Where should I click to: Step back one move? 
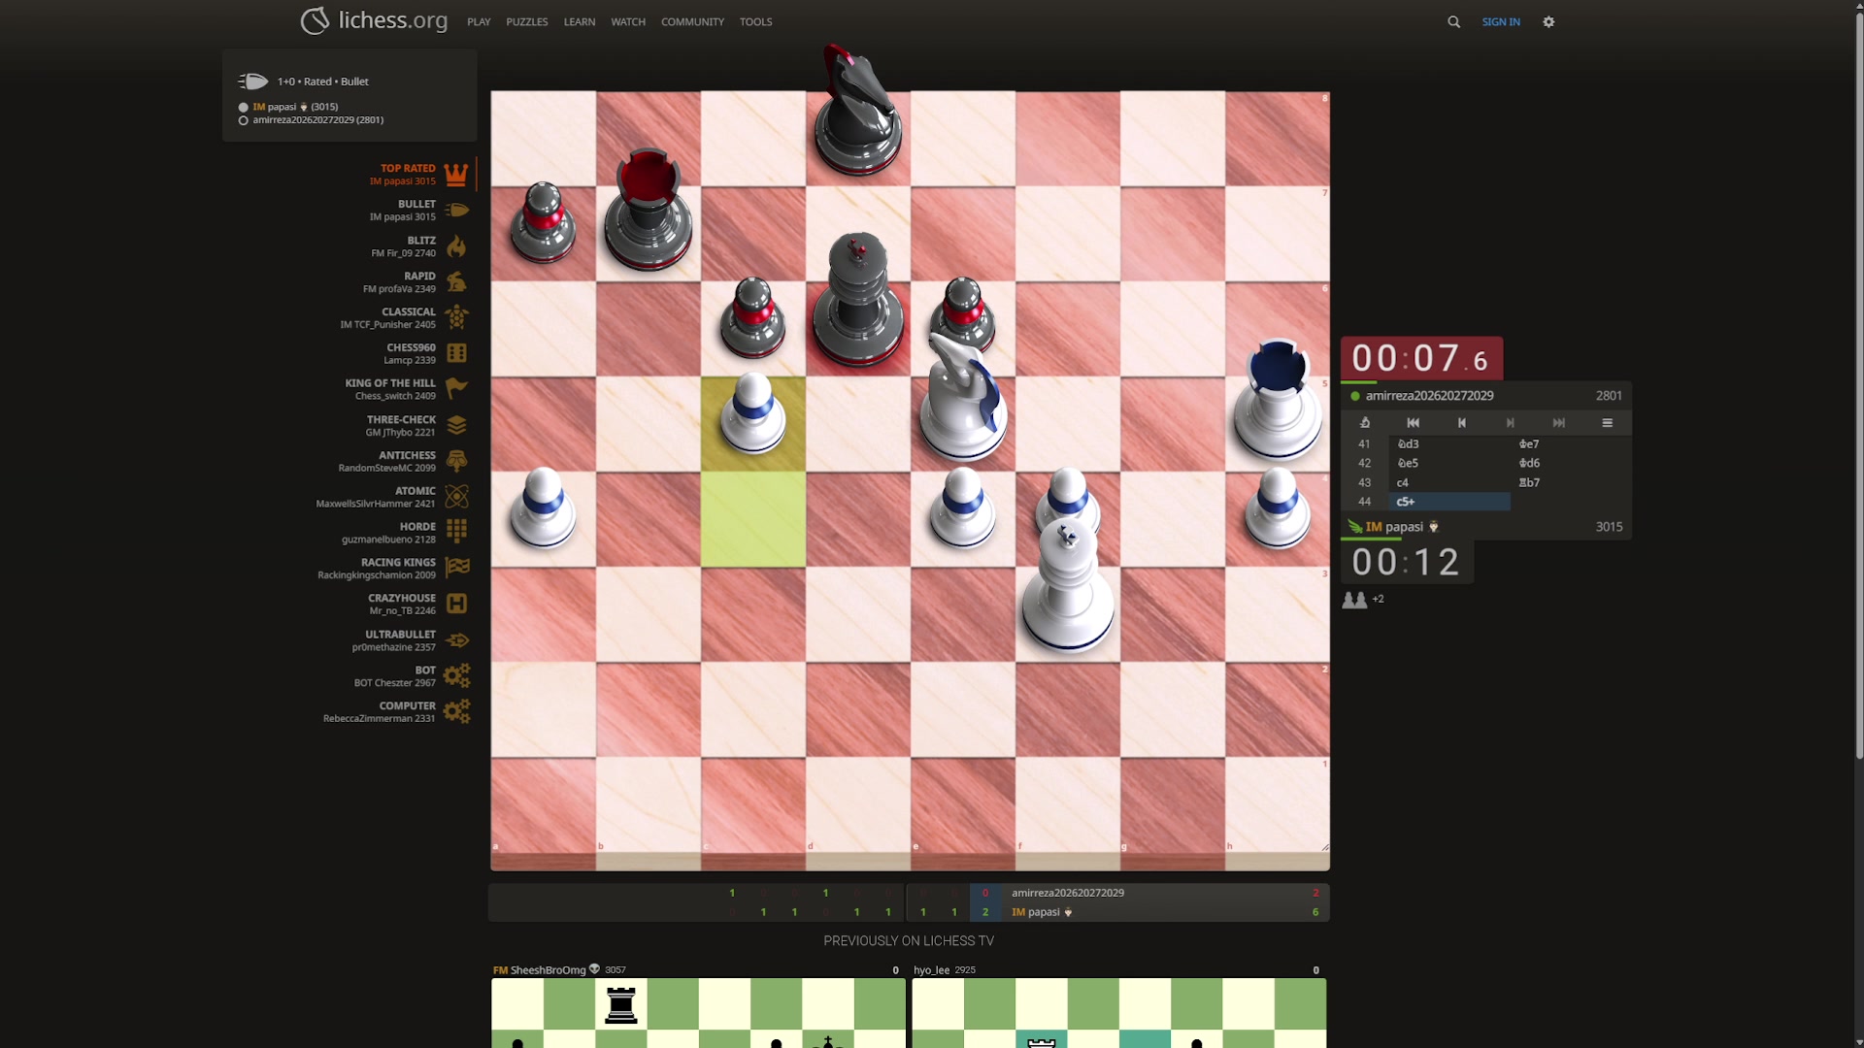pyautogui.click(x=1462, y=423)
